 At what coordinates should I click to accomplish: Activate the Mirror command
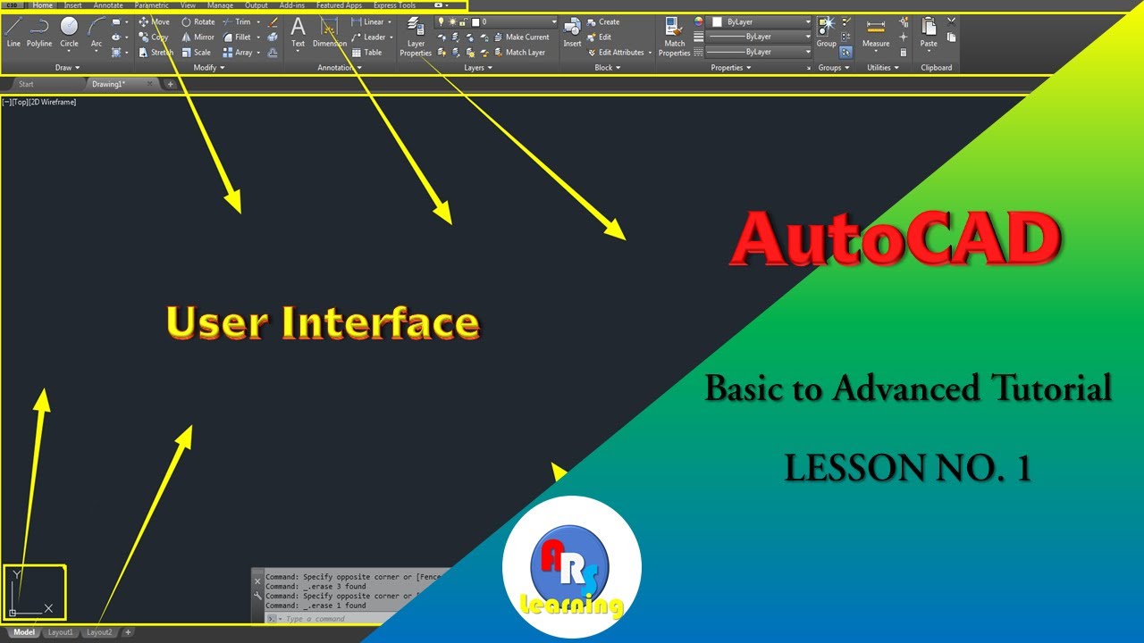click(198, 38)
